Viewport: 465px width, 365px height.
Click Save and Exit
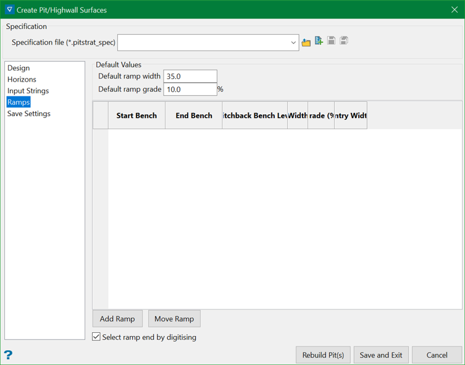pos(381,355)
